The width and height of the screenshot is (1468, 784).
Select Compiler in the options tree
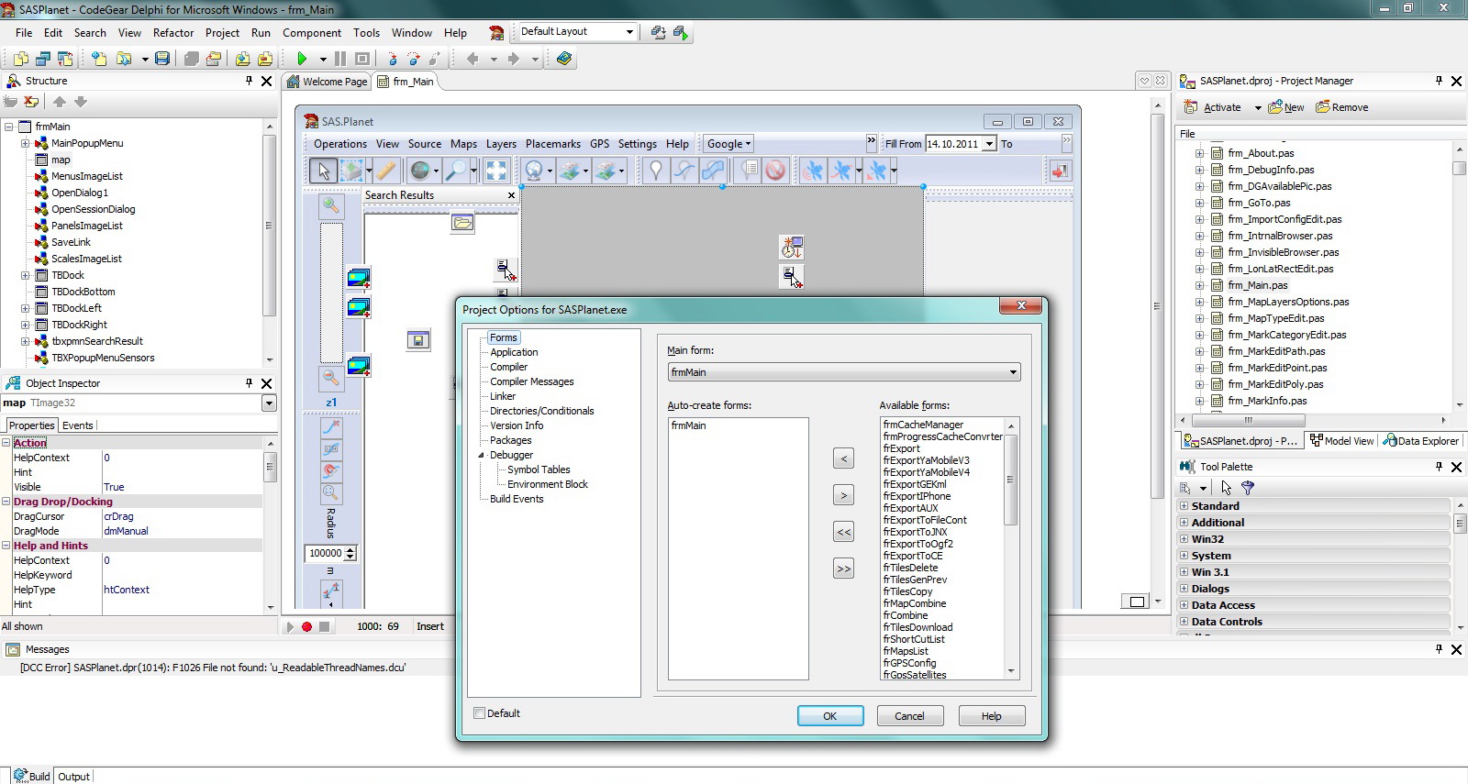click(x=508, y=367)
